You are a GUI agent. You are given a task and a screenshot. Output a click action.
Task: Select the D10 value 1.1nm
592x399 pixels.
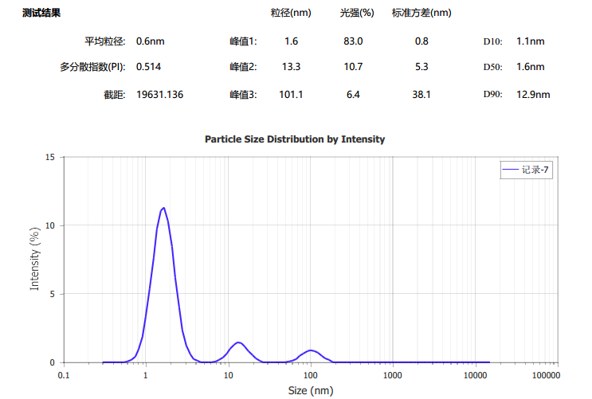[x=530, y=41]
